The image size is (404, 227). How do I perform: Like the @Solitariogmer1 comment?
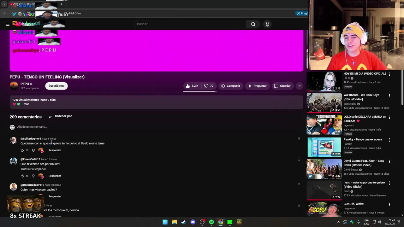(22, 150)
